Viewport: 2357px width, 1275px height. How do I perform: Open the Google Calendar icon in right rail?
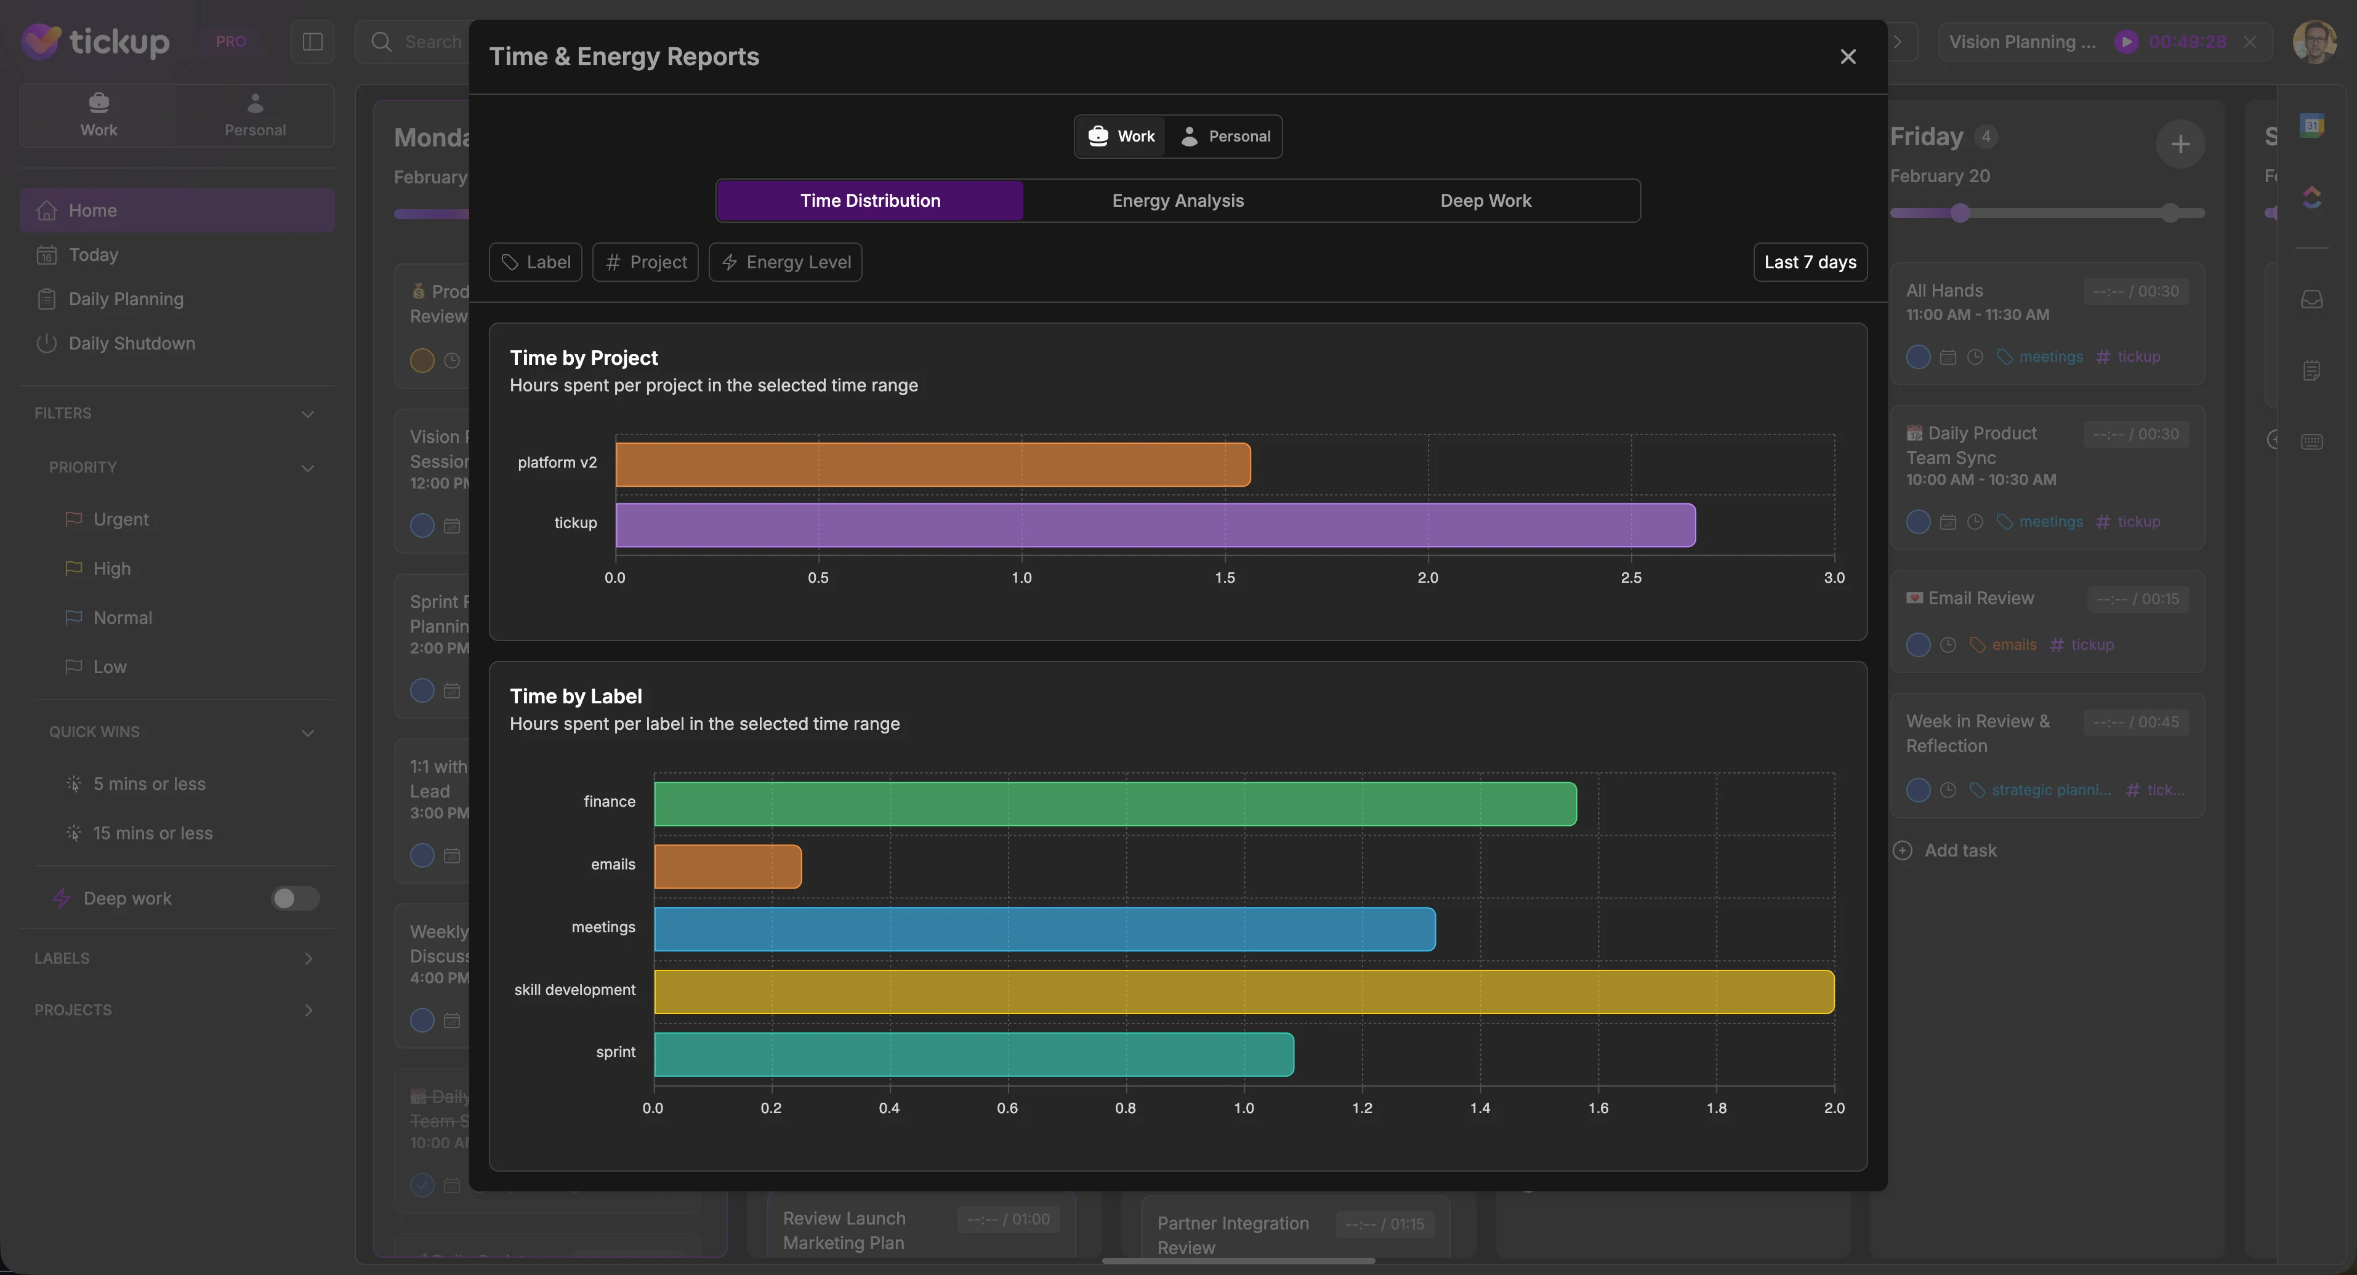(x=2312, y=126)
